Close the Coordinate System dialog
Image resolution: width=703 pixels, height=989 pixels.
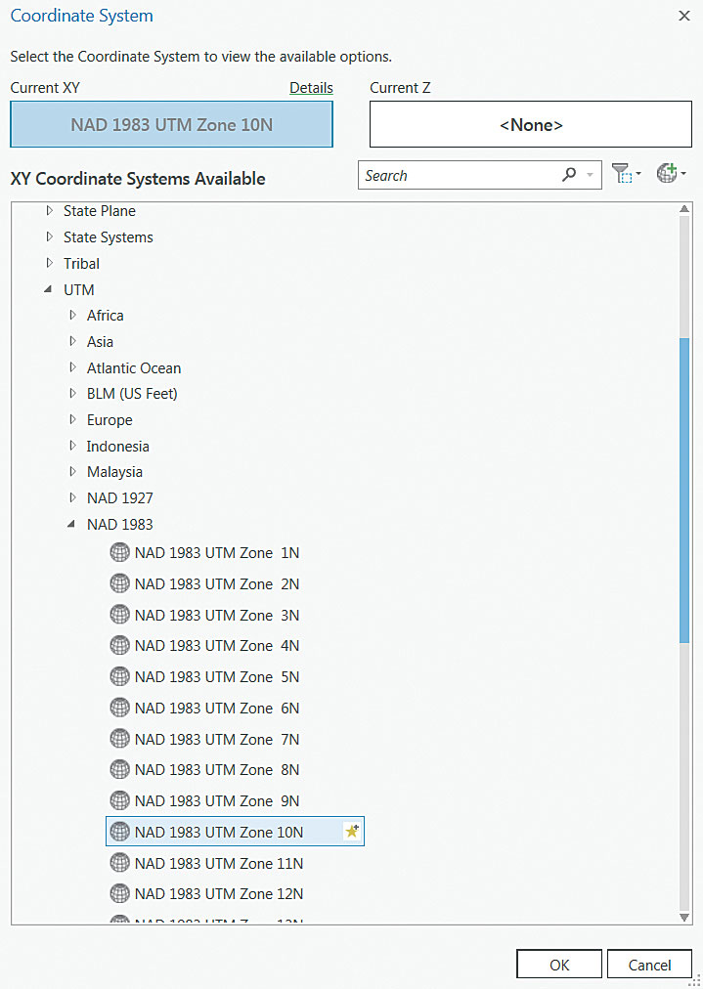point(682,16)
